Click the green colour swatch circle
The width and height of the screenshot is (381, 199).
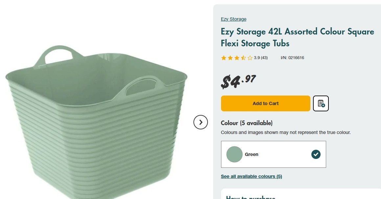click(234, 154)
